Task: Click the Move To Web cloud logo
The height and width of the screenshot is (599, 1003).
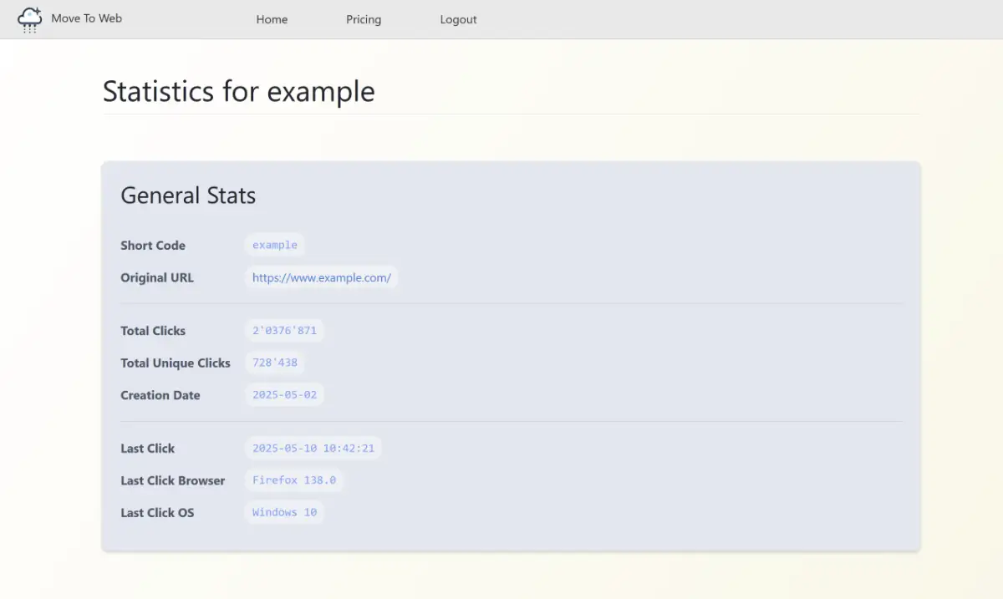Action: [30, 19]
